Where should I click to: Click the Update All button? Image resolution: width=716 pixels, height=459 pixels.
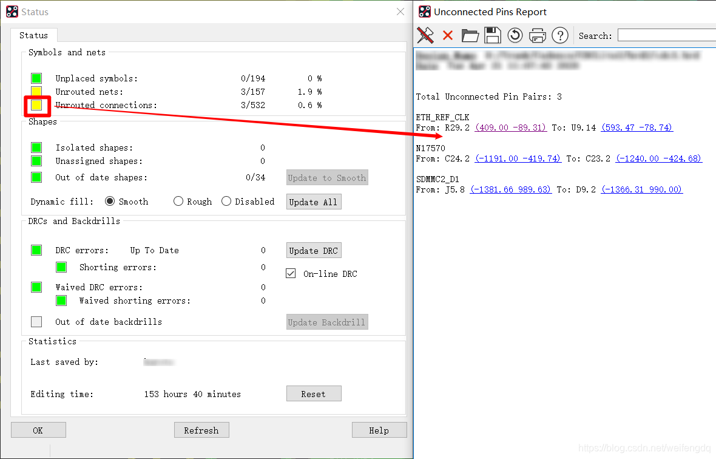(313, 202)
